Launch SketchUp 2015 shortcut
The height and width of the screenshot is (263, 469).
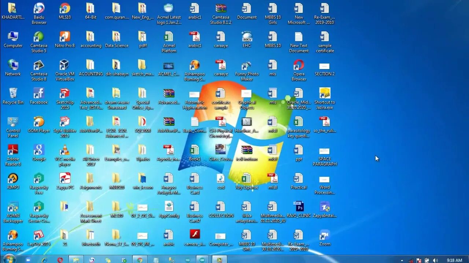[x=65, y=99]
